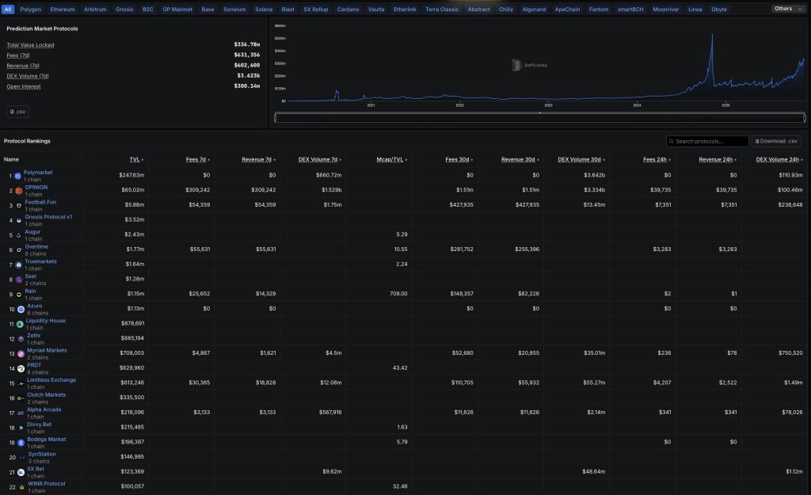Image resolution: width=811 pixels, height=495 pixels.
Task: Click the Polymarket protocol logo icon
Action: click(17, 175)
